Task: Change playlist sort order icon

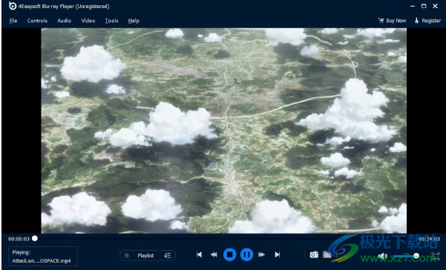Action: coord(167,255)
